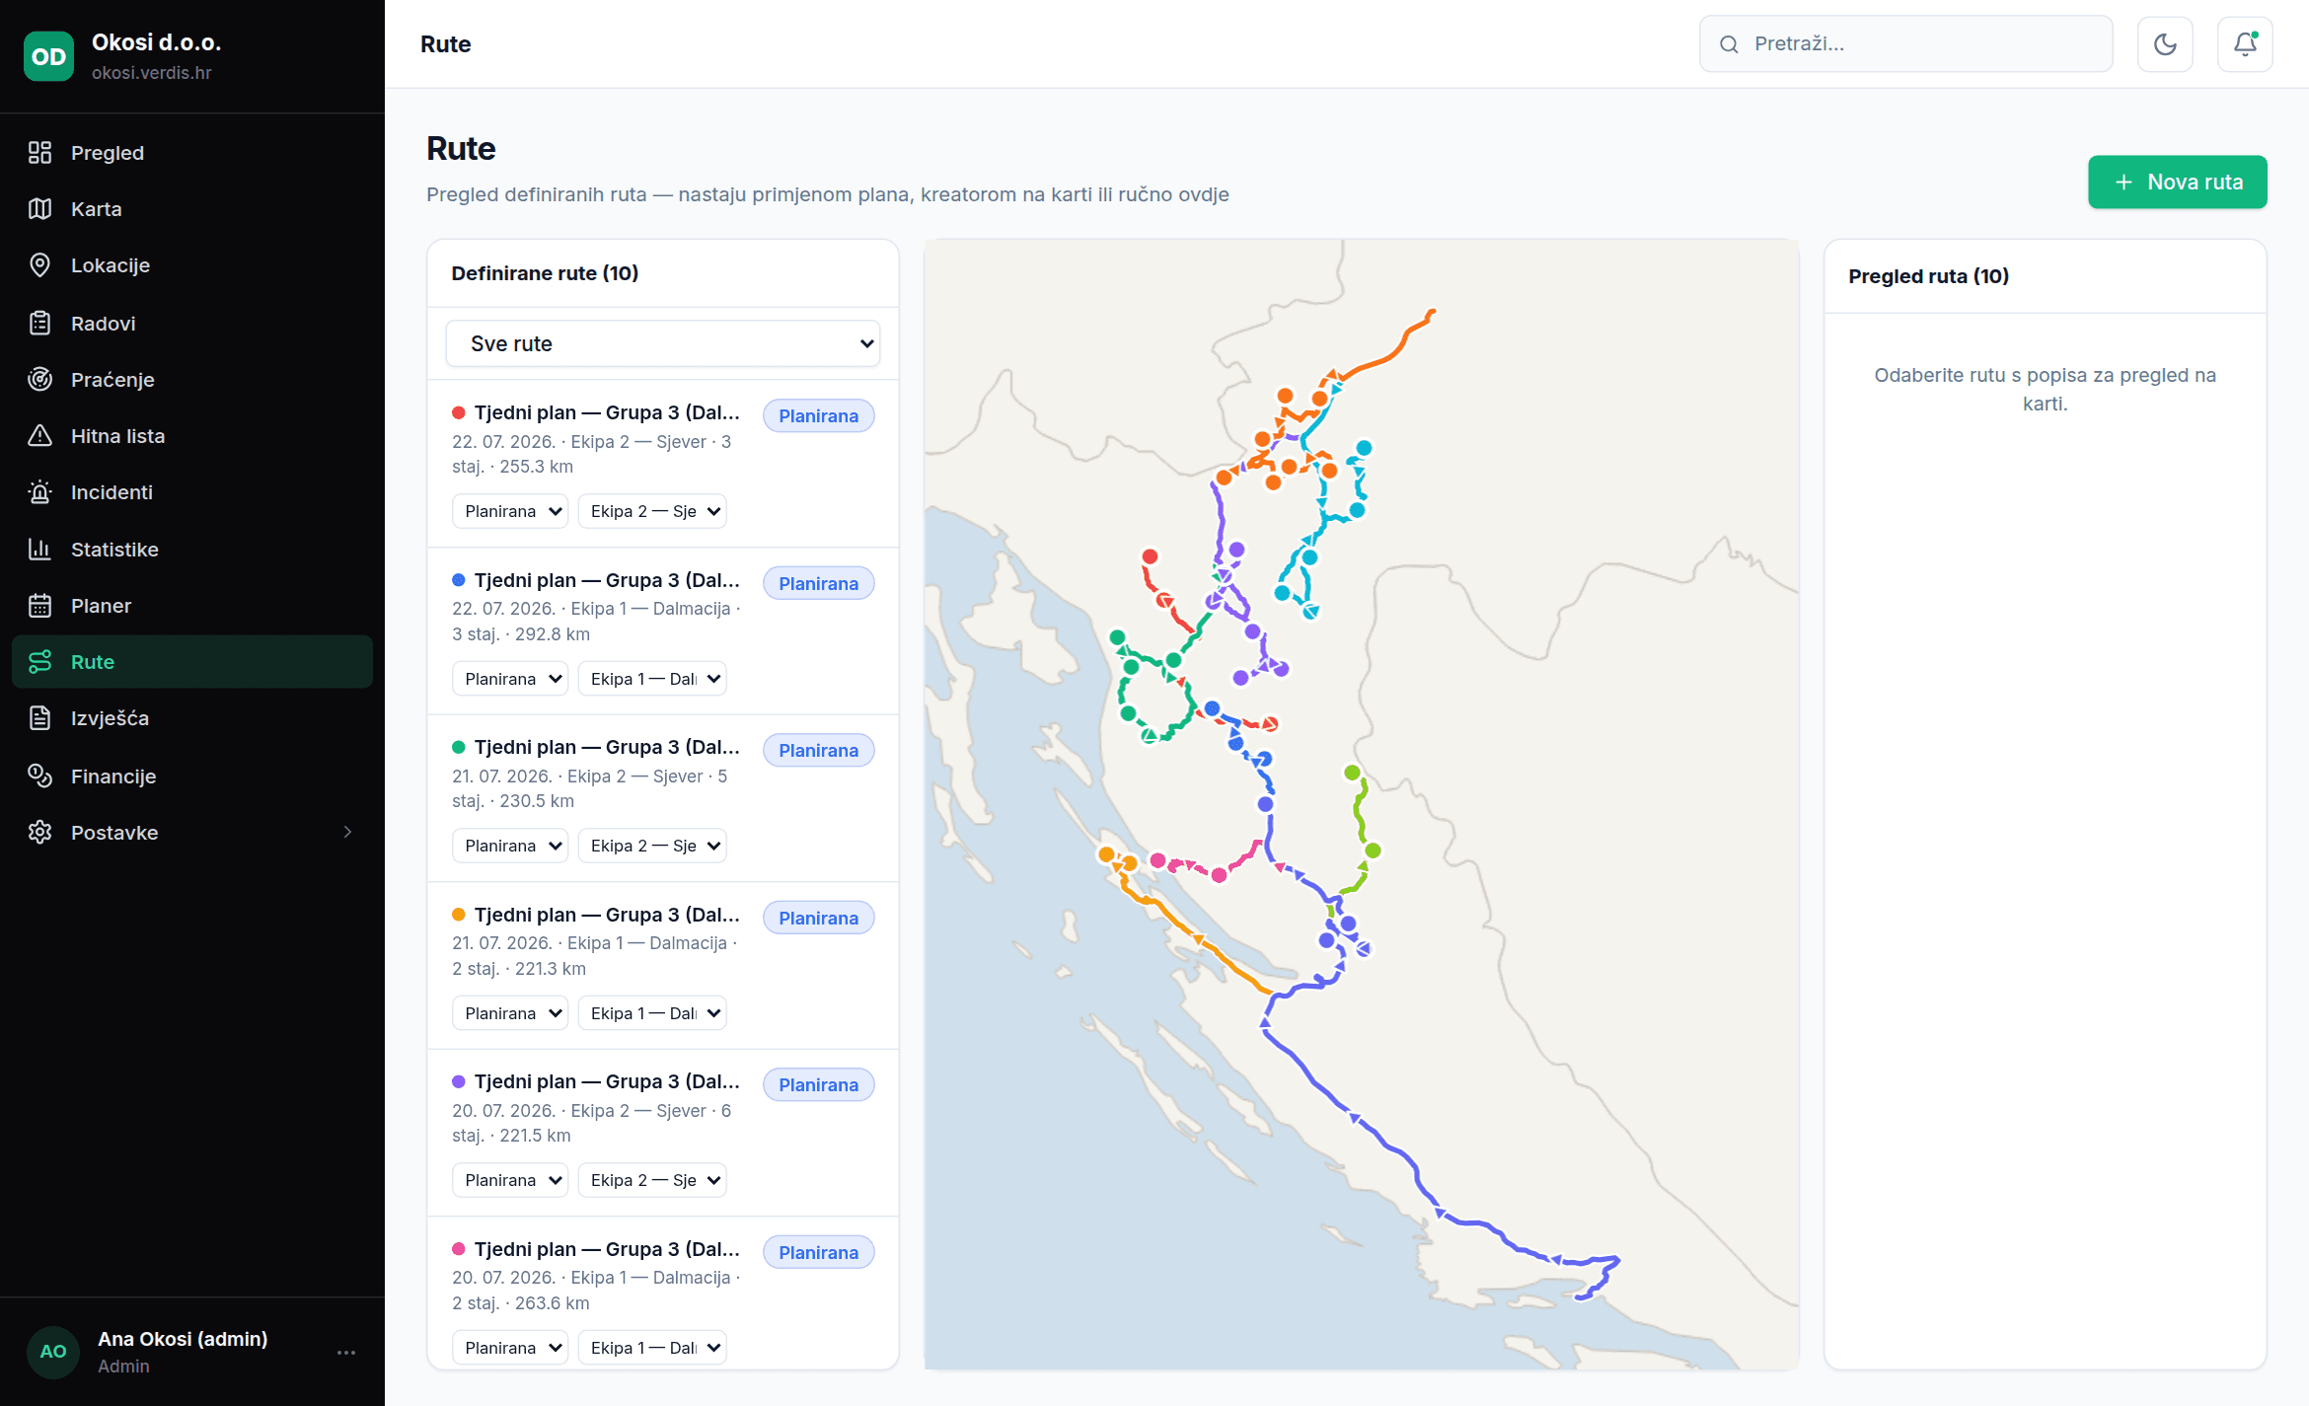Click the Nova ruta button

click(x=2177, y=182)
